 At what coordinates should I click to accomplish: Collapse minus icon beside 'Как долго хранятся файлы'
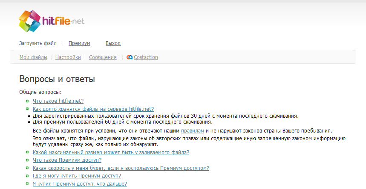point(27,109)
